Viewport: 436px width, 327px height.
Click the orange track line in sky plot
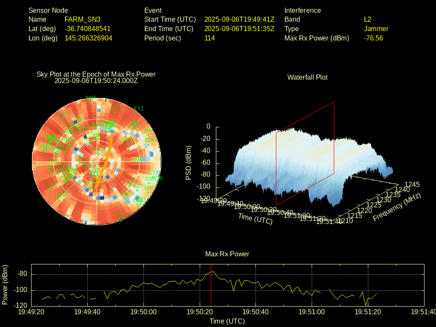tap(105, 162)
